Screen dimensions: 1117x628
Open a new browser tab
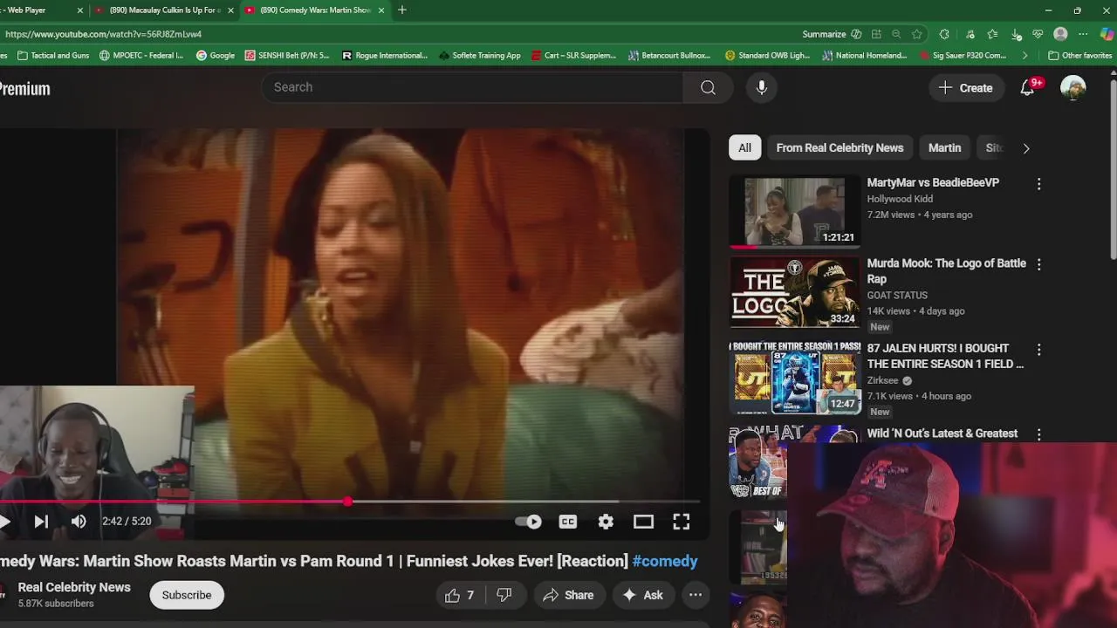click(x=401, y=10)
